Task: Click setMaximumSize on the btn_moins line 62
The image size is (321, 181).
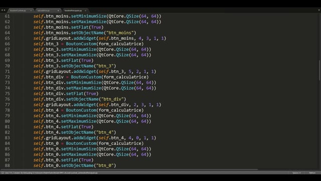Action: [x=89, y=22]
